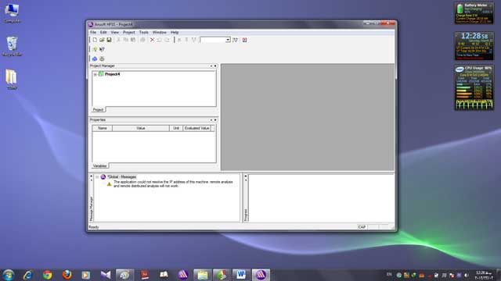
Task: Create a new project with toolbar icon
Action: 95,40
